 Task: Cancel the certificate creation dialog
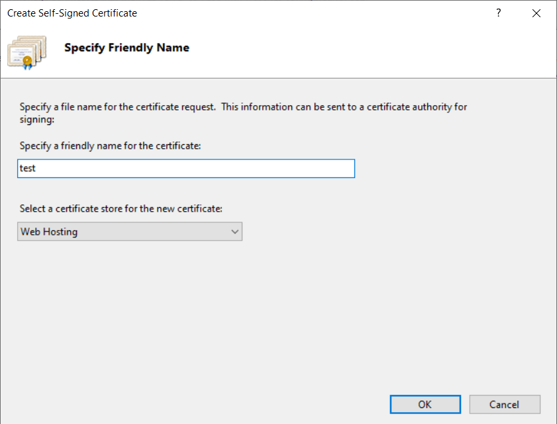(505, 404)
